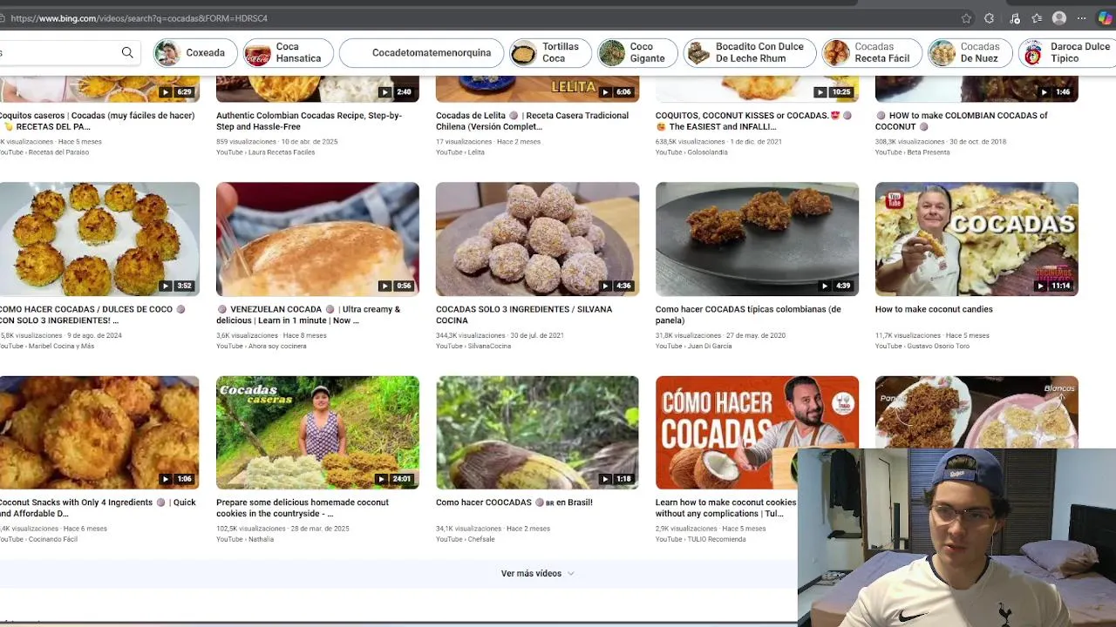Add page to favorites with star icon
The width and height of the screenshot is (1116, 627).
tap(966, 18)
